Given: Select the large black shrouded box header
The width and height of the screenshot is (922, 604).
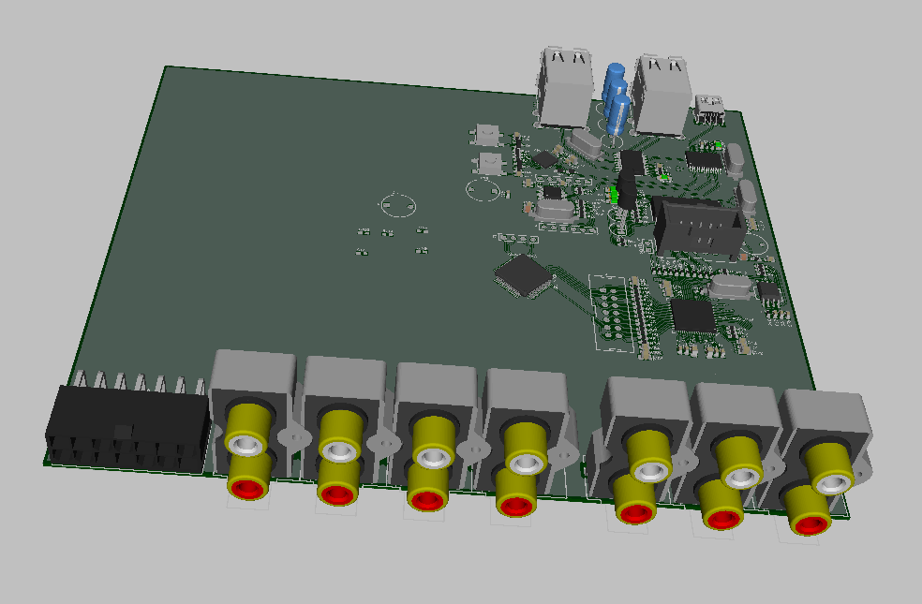Looking at the screenshot, I should [699, 227].
